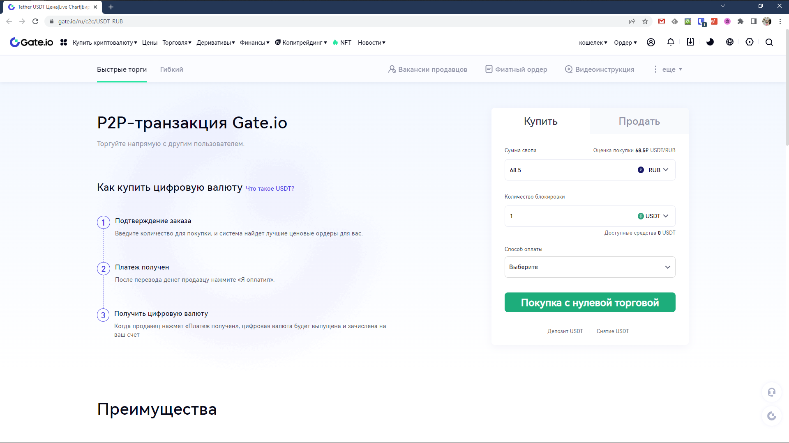This screenshot has height=443, width=789.
Task: Open the user account profile icon
Action: point(651,42)
